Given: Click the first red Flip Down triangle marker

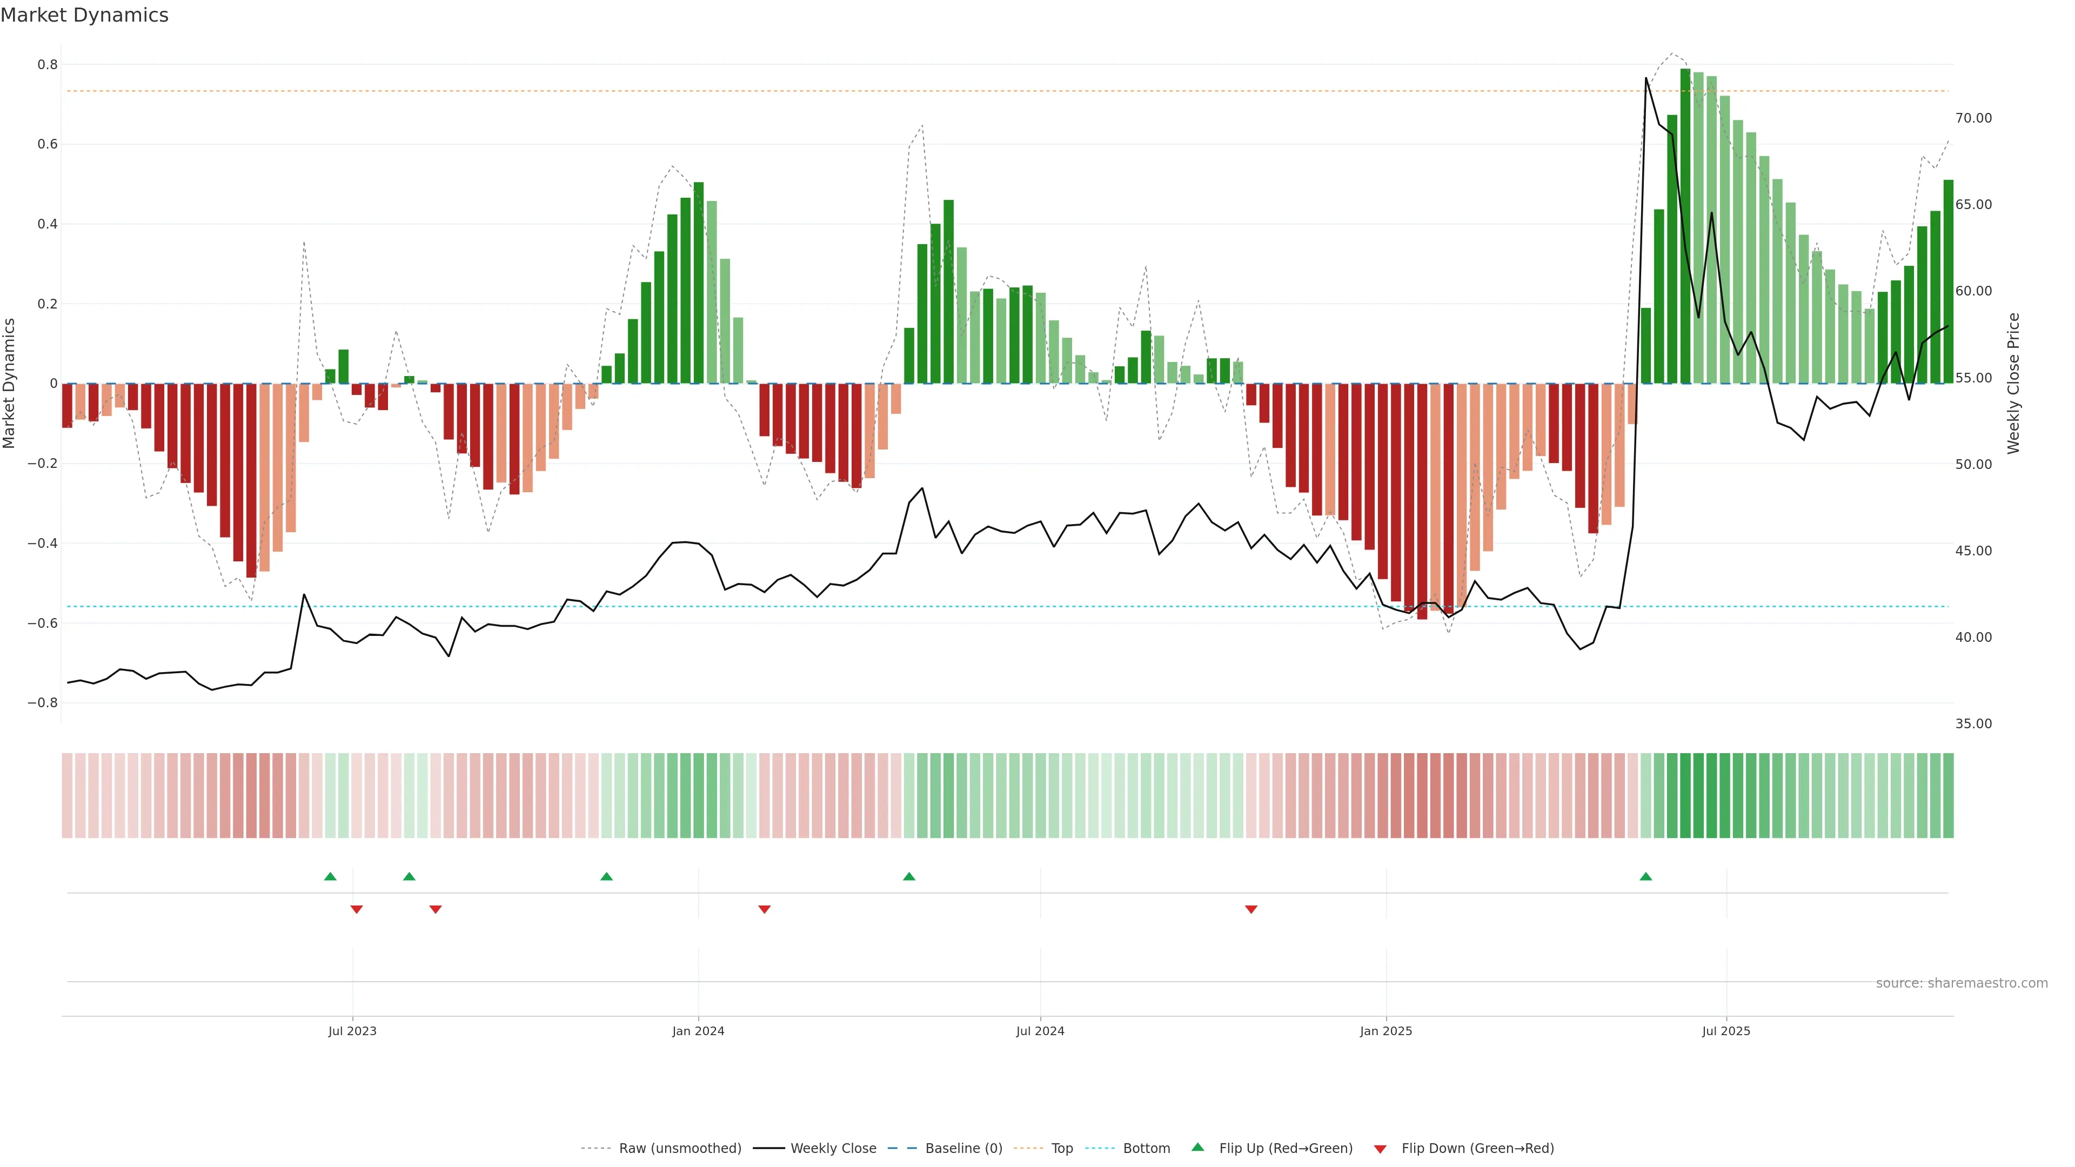Looking at the screenshot, I should tap(357, 909).
